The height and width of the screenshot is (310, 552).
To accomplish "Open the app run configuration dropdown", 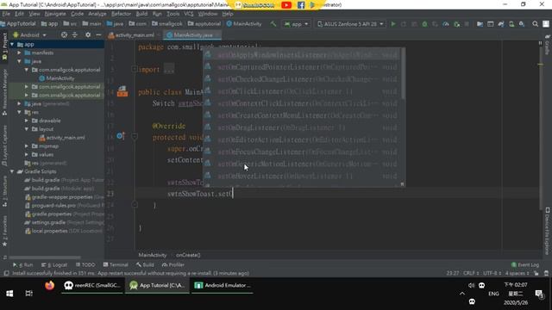I will click(x=297, y=24).
